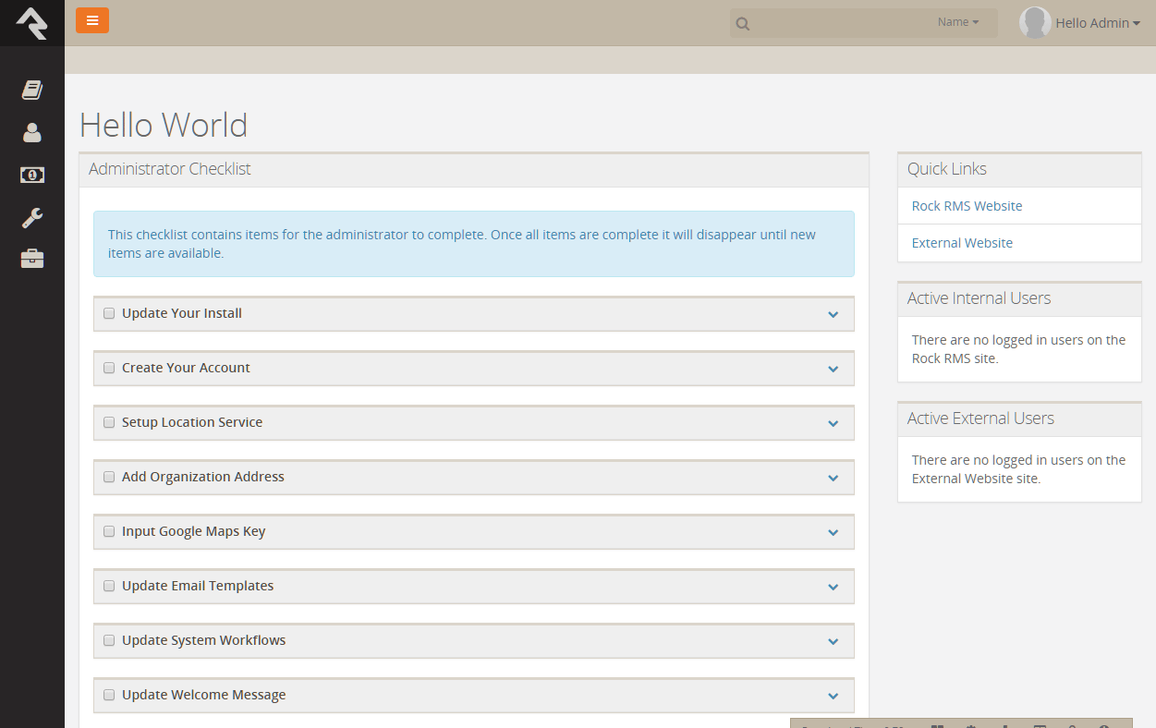Click the search magnifier icon
This screenshot has width=1156, height=728.
click(x=743, y=24)
